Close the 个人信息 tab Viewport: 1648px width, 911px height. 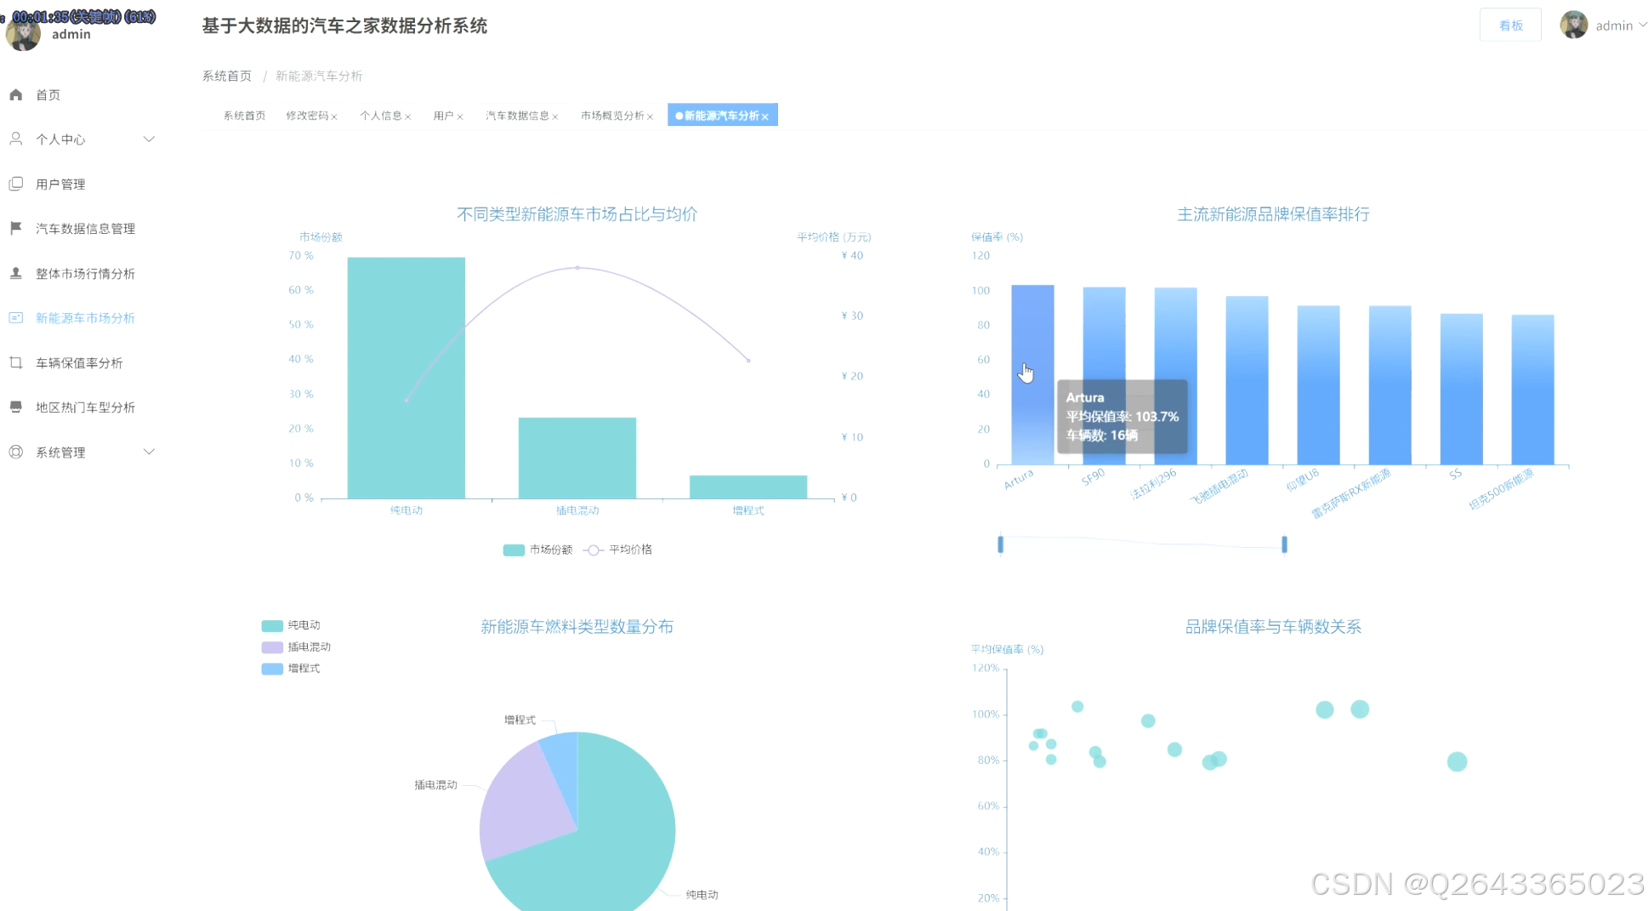pos(408,117)
